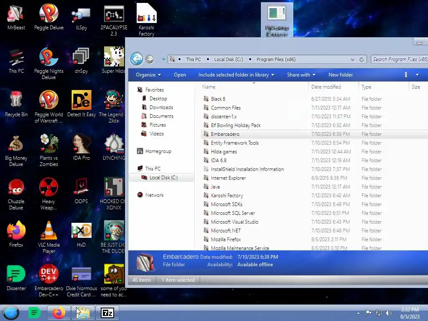The image size is (428, 321).
Task: Select the Peggle World of Warcraft icon
Action: pyautogui.click(x=49, y=107)
